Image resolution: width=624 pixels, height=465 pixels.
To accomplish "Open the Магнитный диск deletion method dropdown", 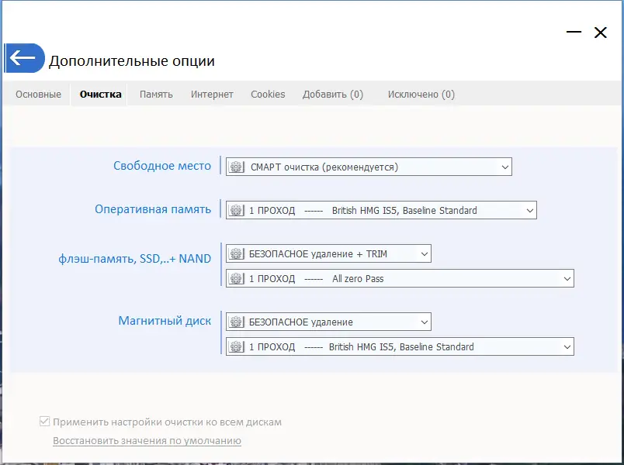I will pos(424,321).
